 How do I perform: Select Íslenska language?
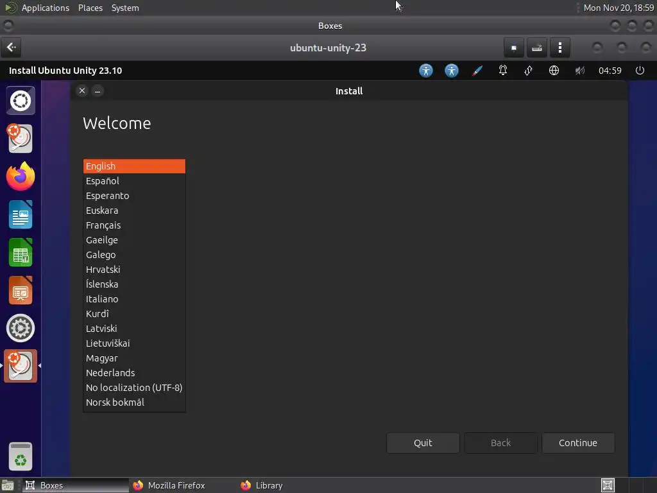coord(134,284)
